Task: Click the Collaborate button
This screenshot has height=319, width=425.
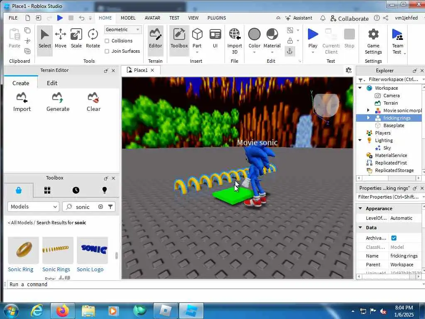Action: [x=349, y=18]
